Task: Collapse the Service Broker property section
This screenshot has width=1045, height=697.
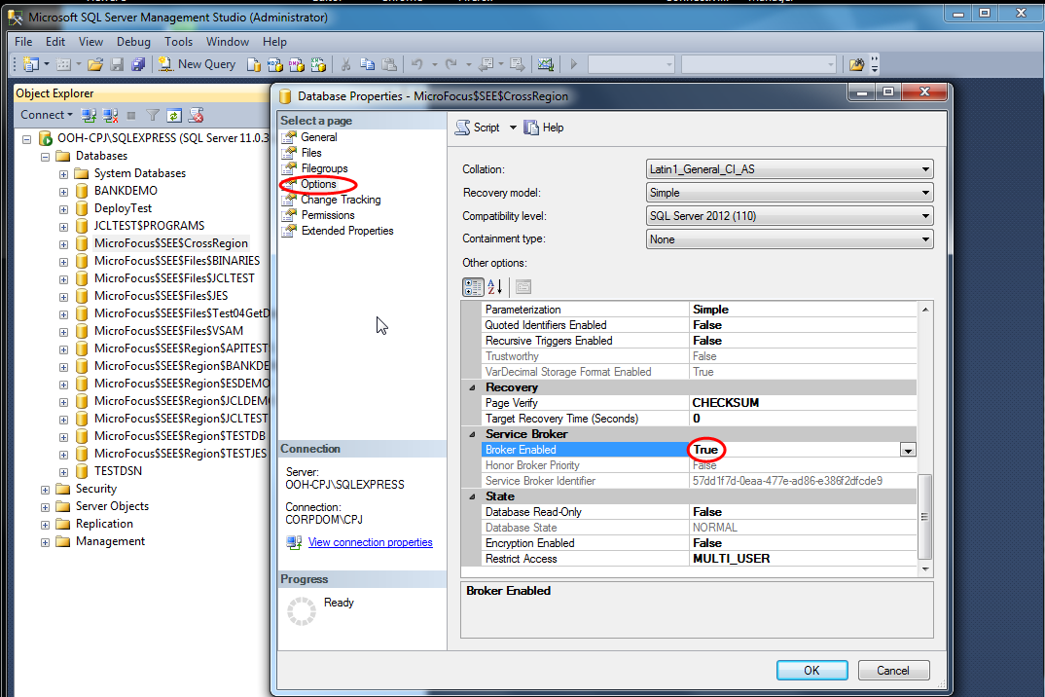Action: coord(472,434)
